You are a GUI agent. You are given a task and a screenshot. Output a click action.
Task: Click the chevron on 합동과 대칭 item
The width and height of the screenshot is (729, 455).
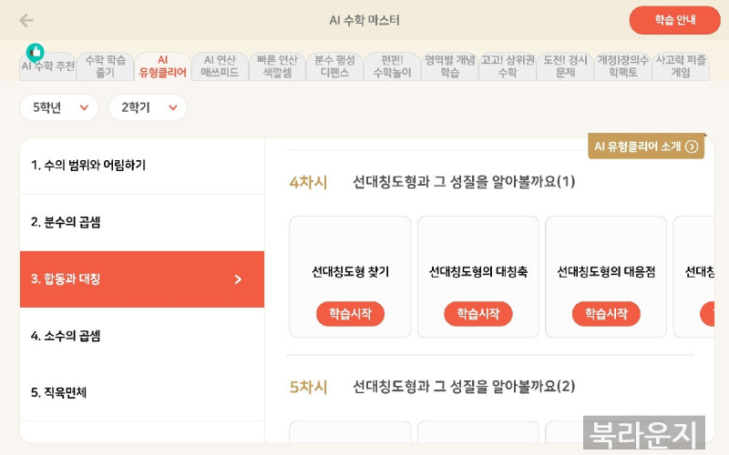238,279
